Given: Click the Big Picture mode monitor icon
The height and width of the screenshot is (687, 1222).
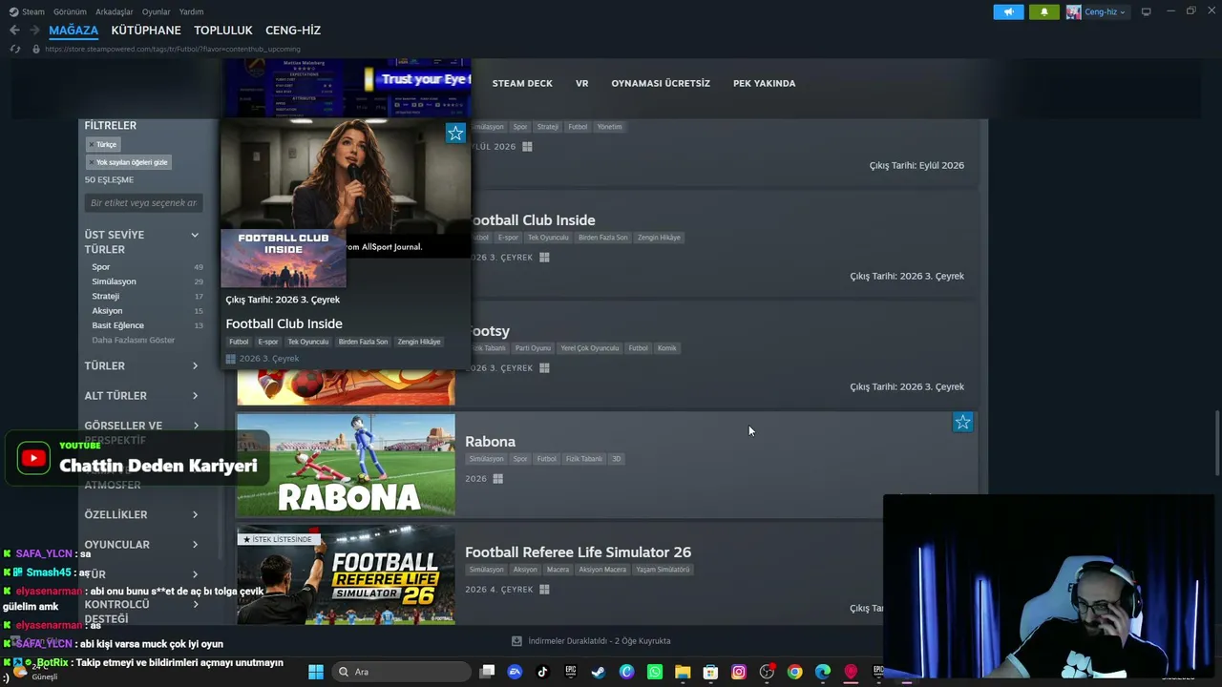Looking at the screenshot, I should (x=1146, y=11).
